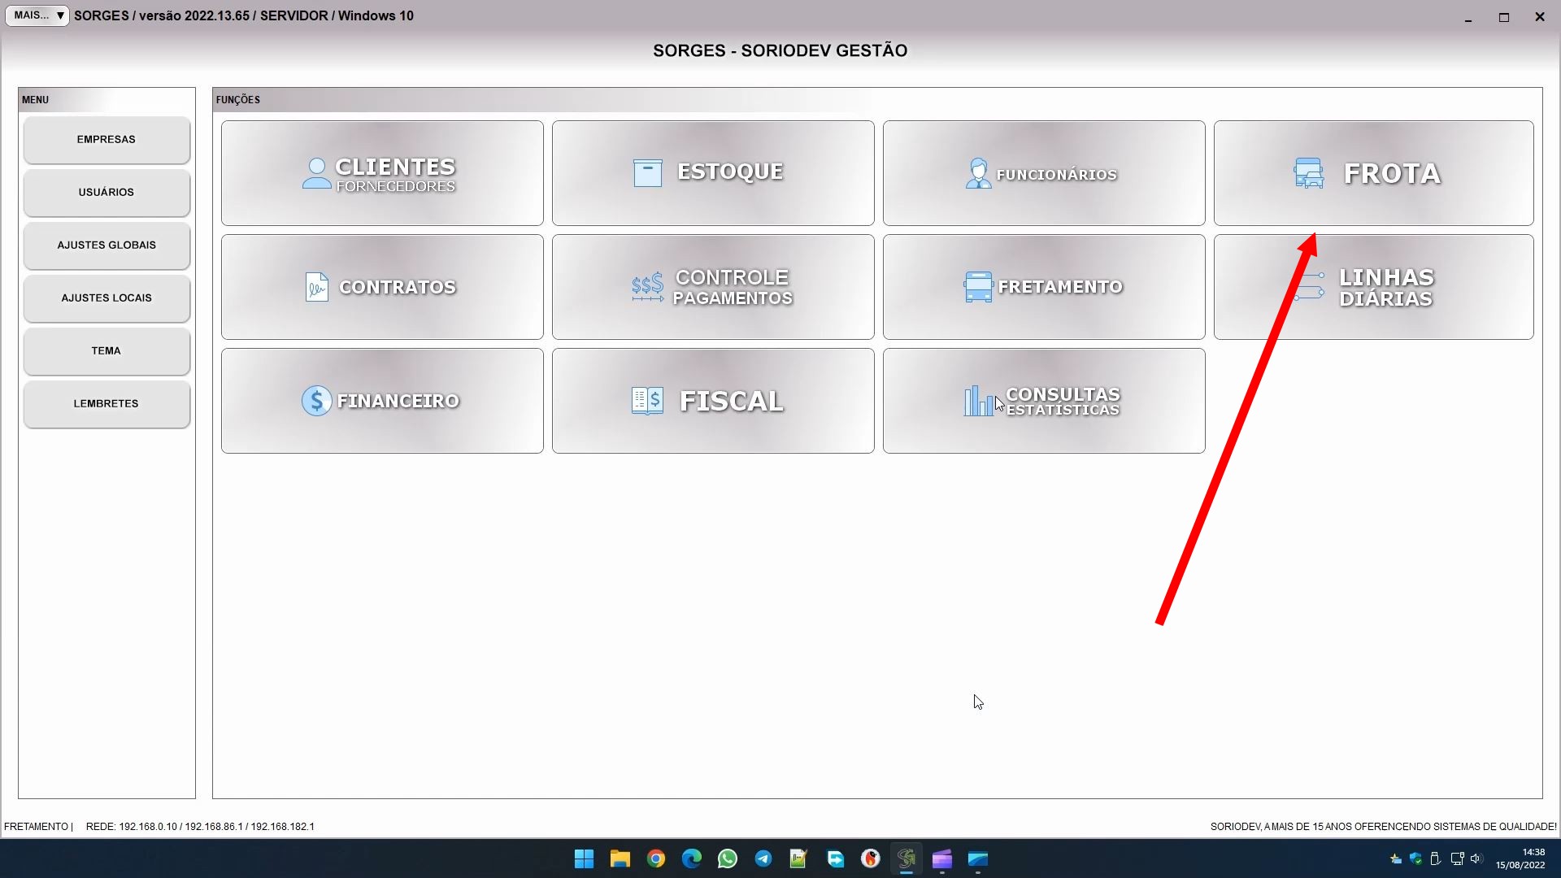Click Ajustes Locais button
This screenshot has height=878, width=1561.
[x=107, y=298]
